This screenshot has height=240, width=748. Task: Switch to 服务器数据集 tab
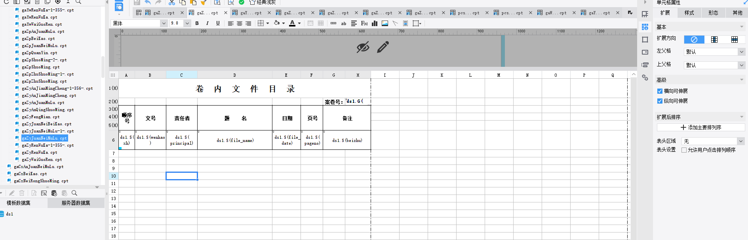pyautogui.click(x=76, y=203)
